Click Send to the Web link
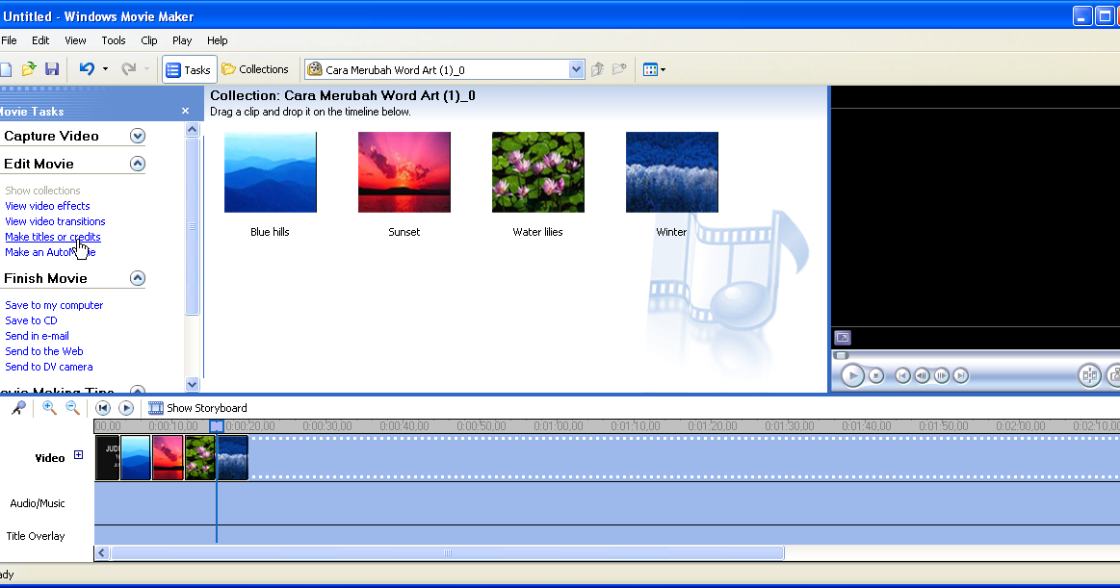 44,351
